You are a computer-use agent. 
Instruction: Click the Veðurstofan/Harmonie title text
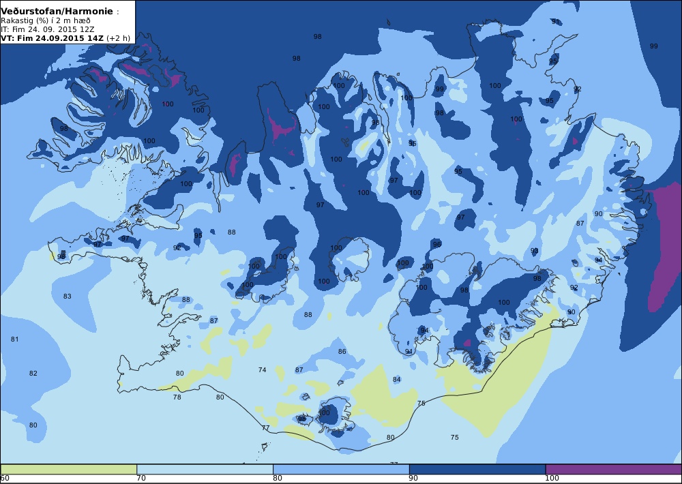tap(57, 12)
